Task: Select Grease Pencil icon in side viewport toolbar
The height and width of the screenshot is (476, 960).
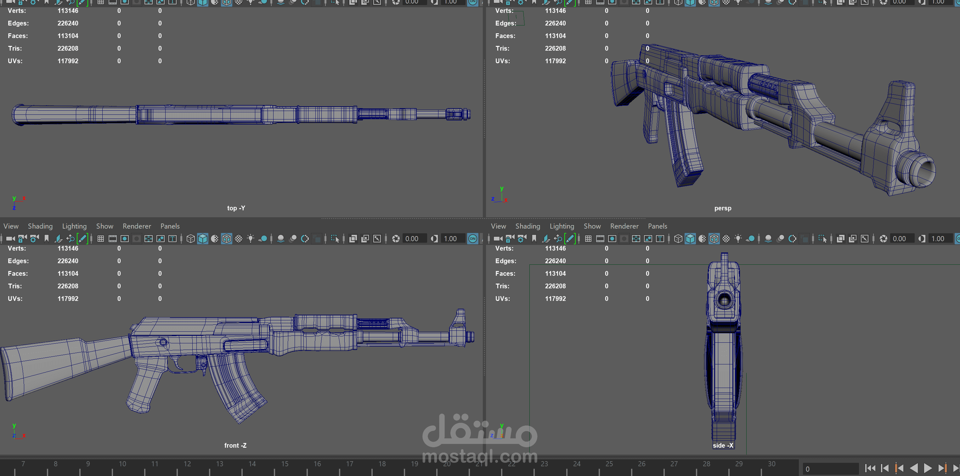Action: pyautogui.click(x=570, y=239)
